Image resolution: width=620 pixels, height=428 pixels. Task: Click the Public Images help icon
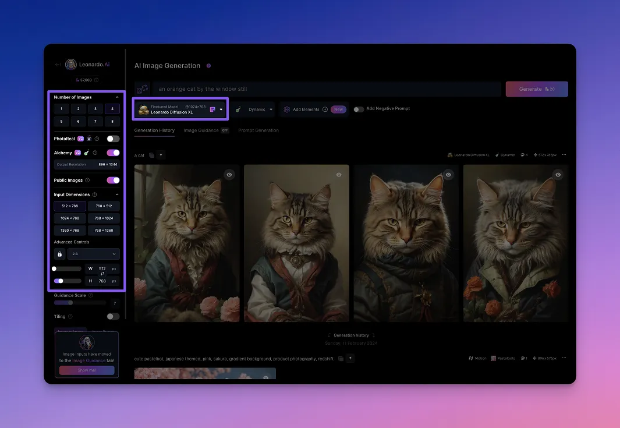tap(87, 181)
